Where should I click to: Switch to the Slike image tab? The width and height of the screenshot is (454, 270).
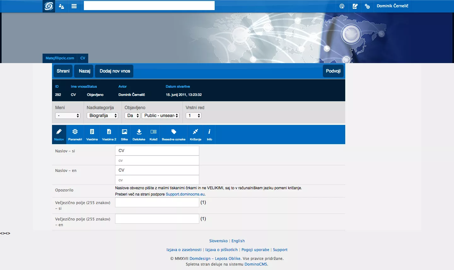pyautogui.click(x=125, y=134)
